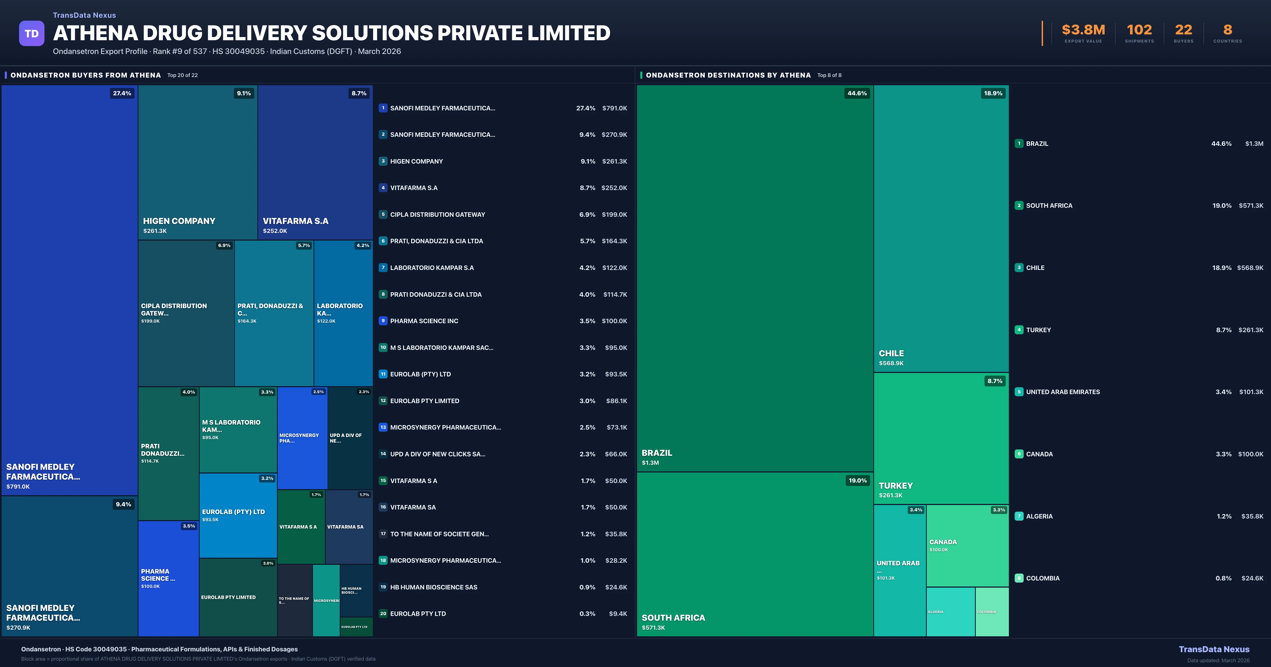Click rank 20 badge for Eurolab Pty Ltd
This screenshot has width=1271, height=667.
coord(383,614)
